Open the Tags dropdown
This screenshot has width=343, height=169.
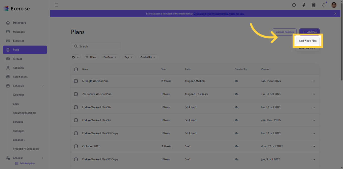(x=129, y=57)
